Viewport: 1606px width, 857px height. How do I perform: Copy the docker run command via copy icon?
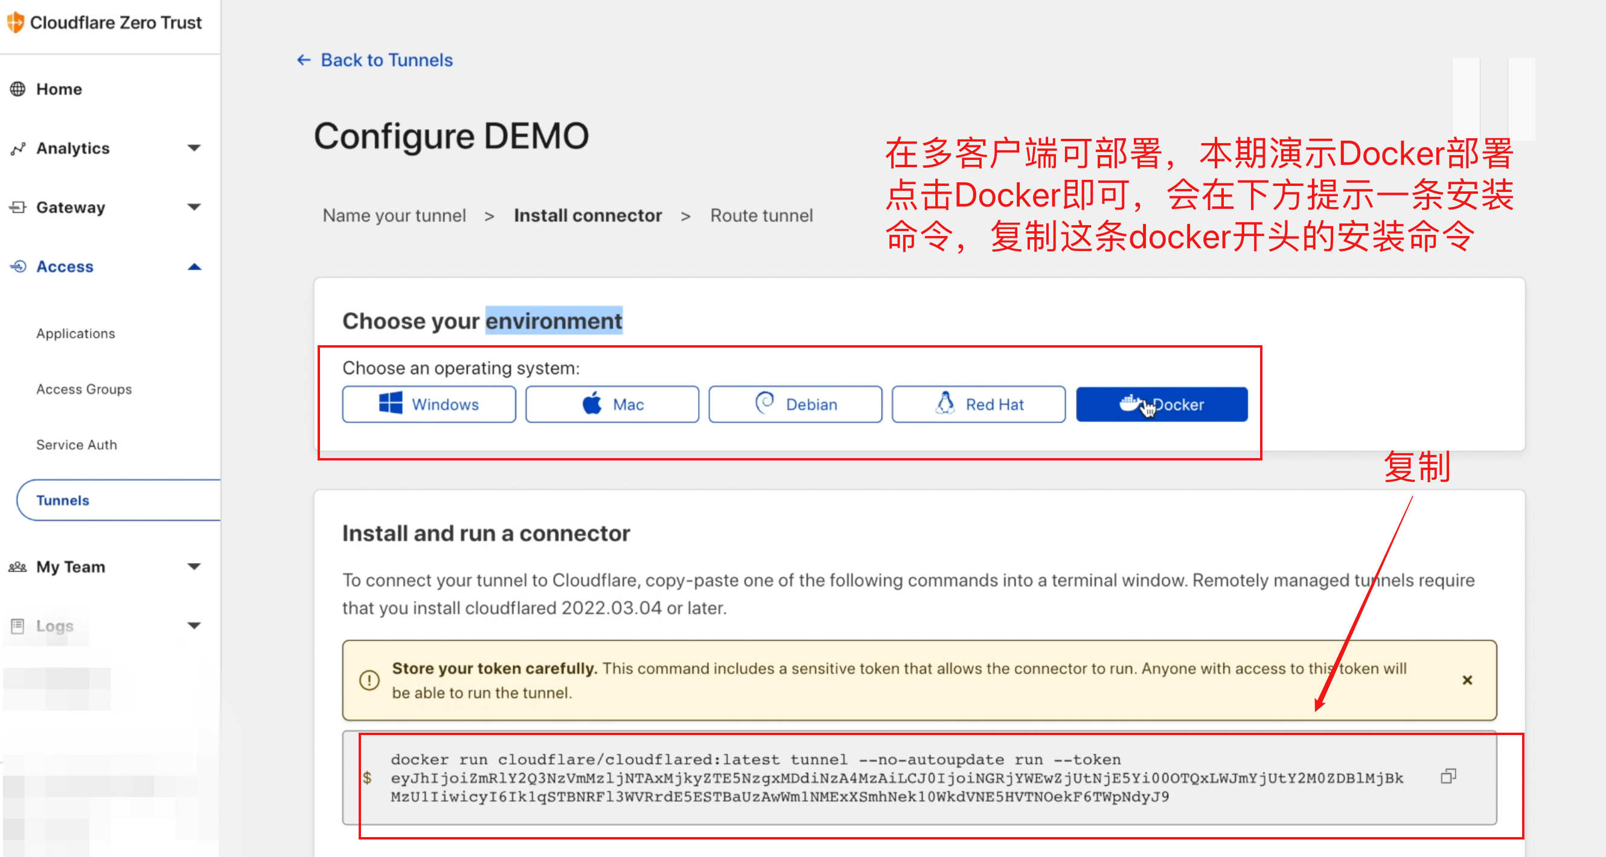[x=1449, y=776]
